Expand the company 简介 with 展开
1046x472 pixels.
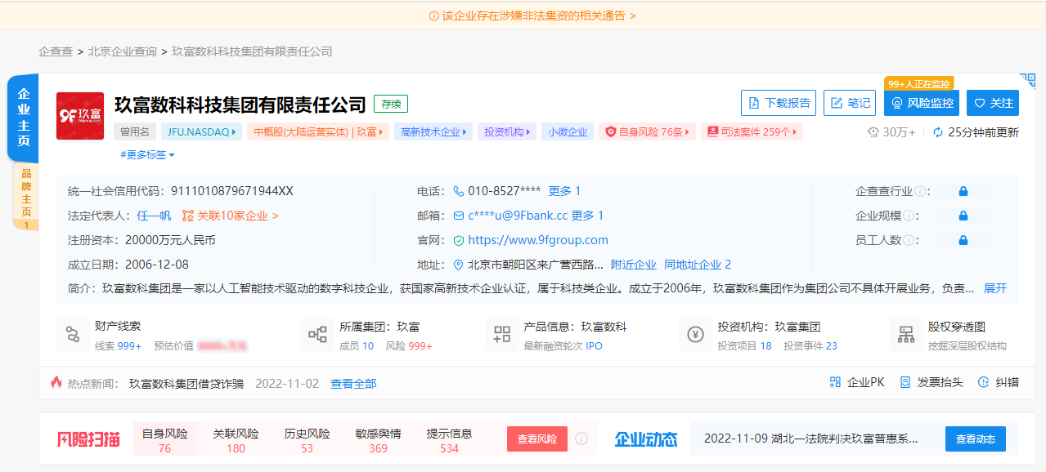tap(994, 288)
